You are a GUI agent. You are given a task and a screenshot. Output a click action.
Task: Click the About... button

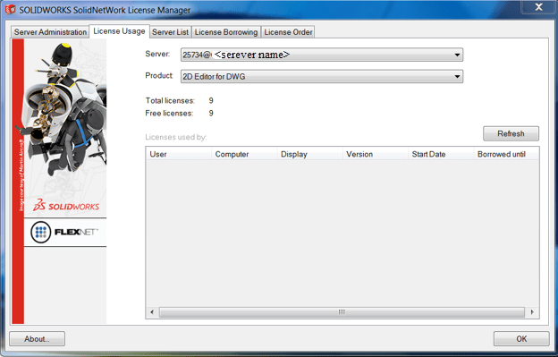37,339
